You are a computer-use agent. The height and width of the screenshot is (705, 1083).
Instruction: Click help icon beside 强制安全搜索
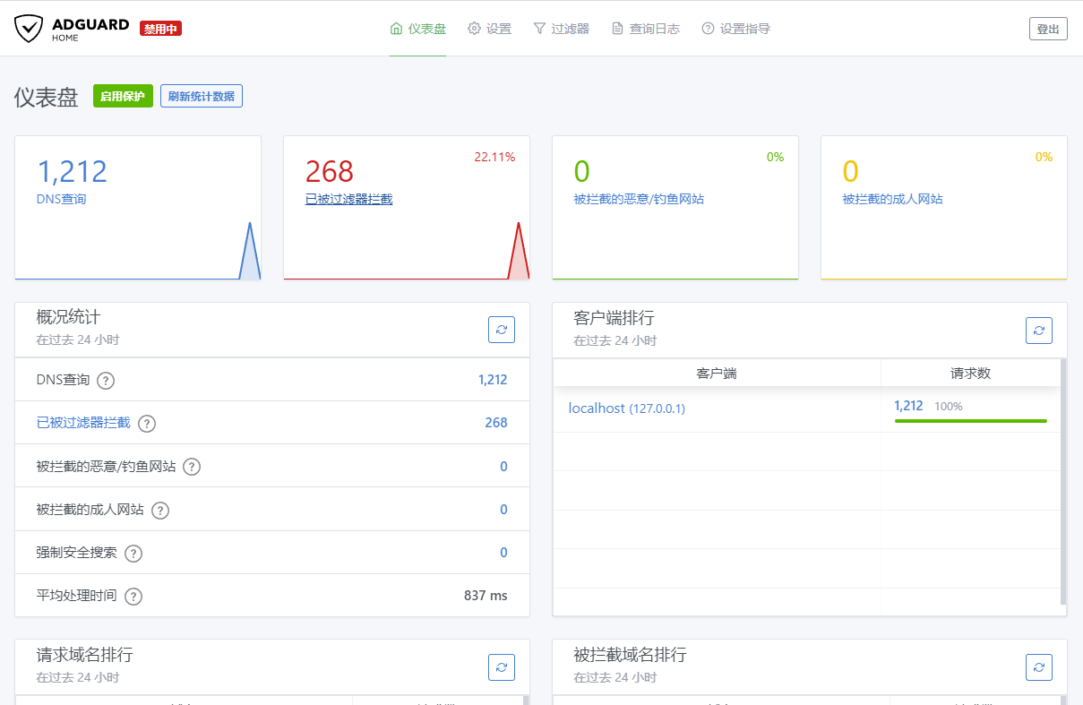(x=133, y=554)
